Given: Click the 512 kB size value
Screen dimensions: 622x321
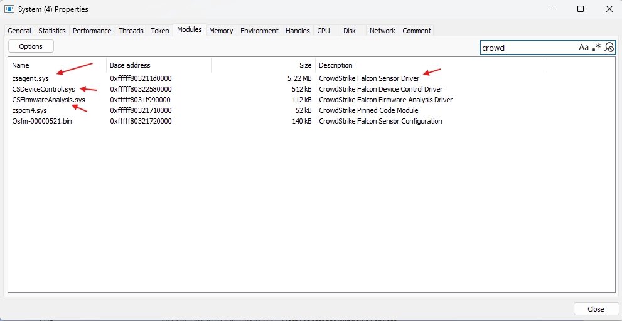Looking at the screenshot, I should point(301,89).
